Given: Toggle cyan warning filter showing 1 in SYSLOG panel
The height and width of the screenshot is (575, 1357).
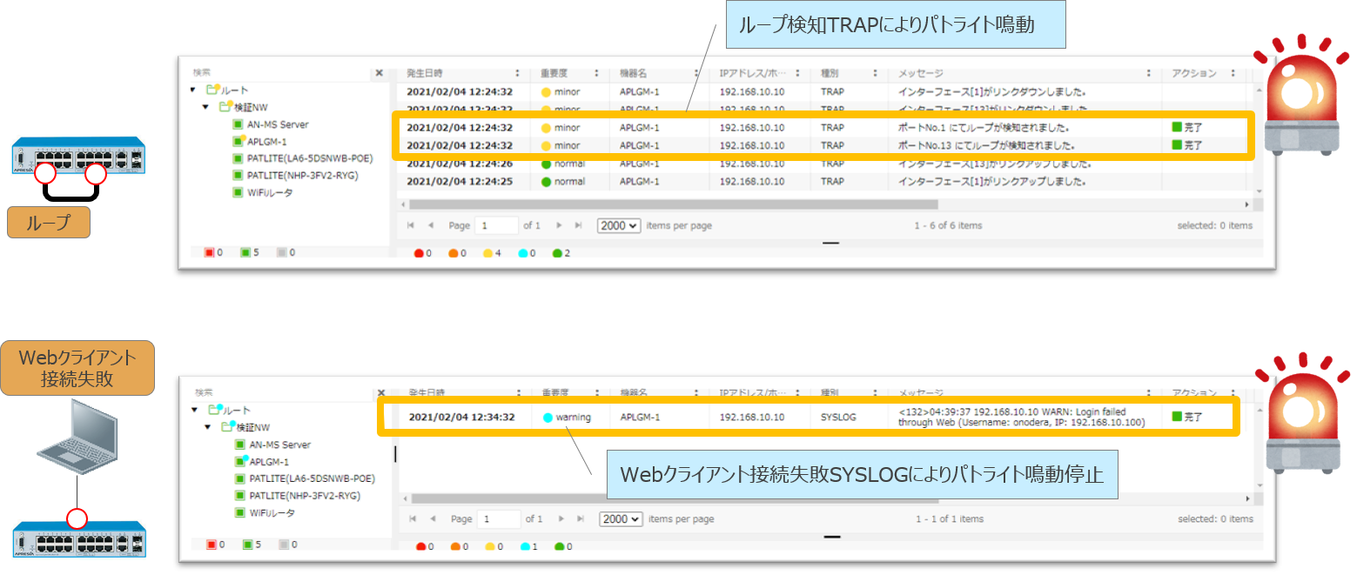Looking at the screenshot, I should [x=530, y=546].
